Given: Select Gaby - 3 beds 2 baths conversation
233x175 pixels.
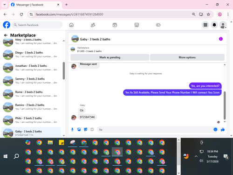Looking at the screenshot, I should click(x=31, y=133).
